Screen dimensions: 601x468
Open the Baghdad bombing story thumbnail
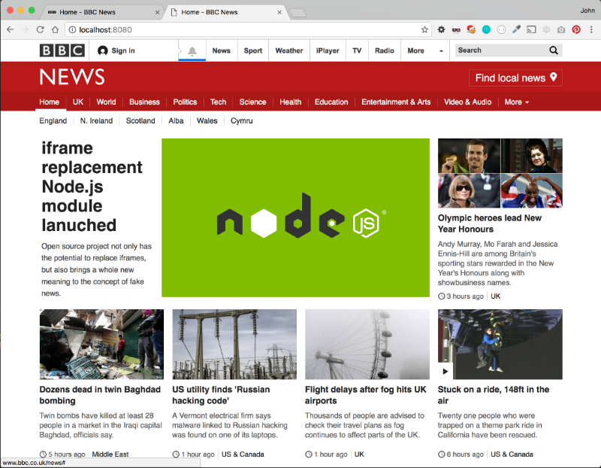click(x=101, y=345)
